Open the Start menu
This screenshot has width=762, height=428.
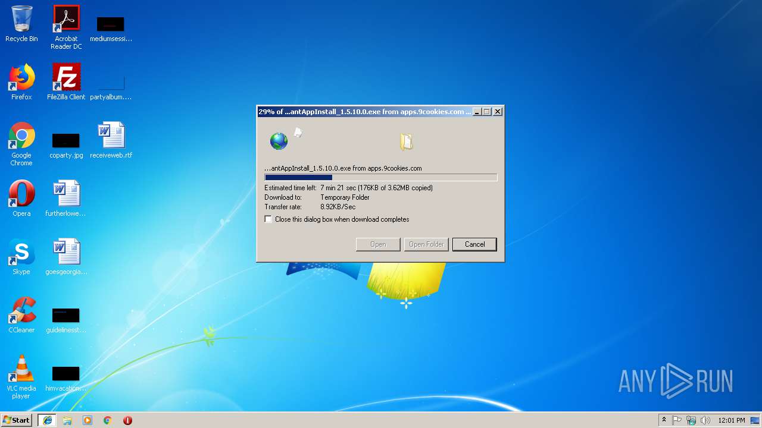[x=17, y=420]
